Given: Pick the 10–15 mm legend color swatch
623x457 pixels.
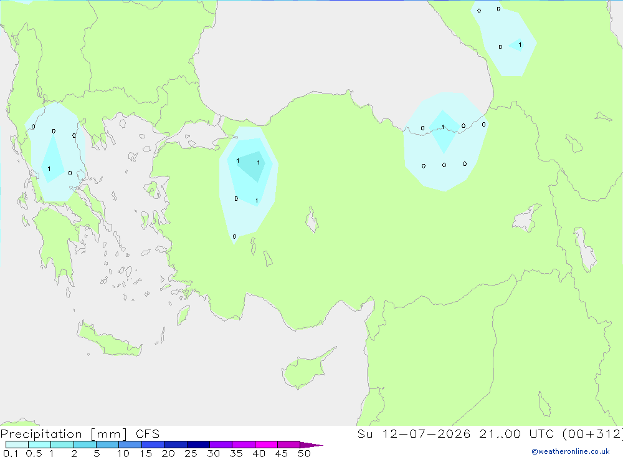Looking at the screenshot, I should (130, 445).
